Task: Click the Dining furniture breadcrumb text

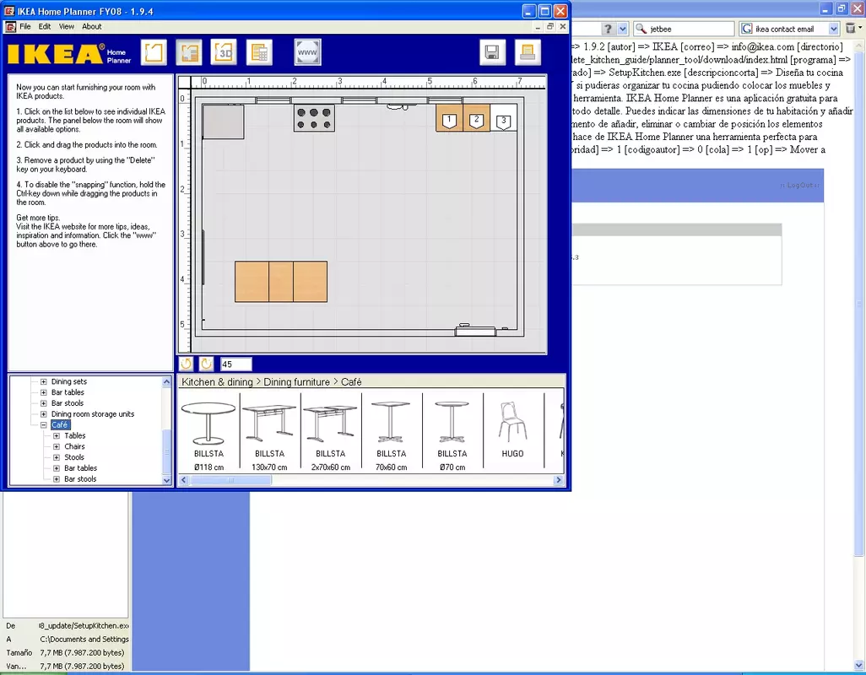Action: click(x=296, y=382)
